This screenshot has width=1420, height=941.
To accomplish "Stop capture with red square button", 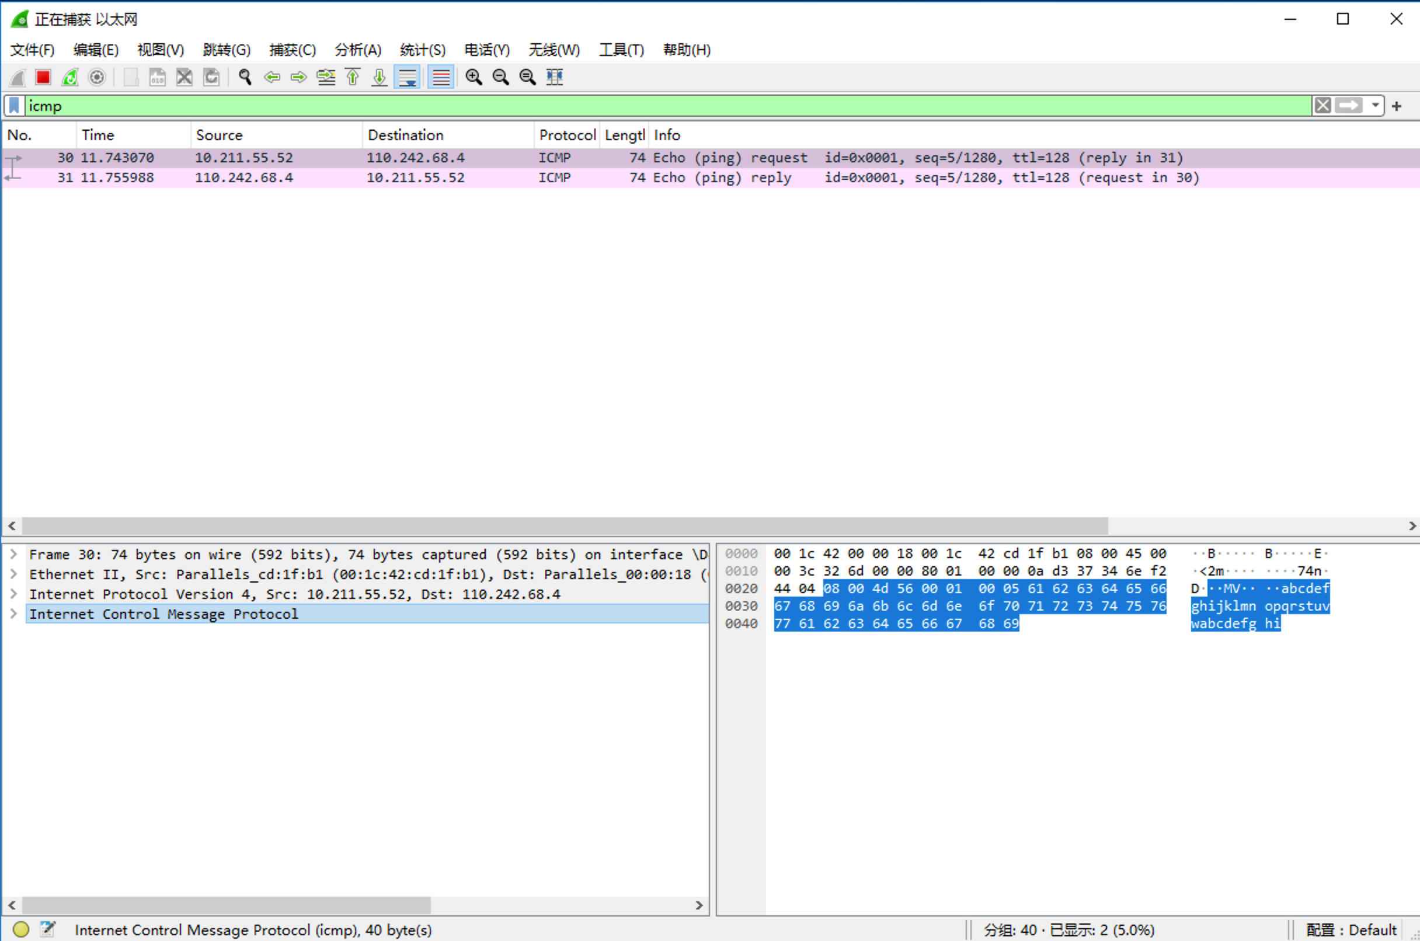I will pyautogui.click(x=43, y=77).
